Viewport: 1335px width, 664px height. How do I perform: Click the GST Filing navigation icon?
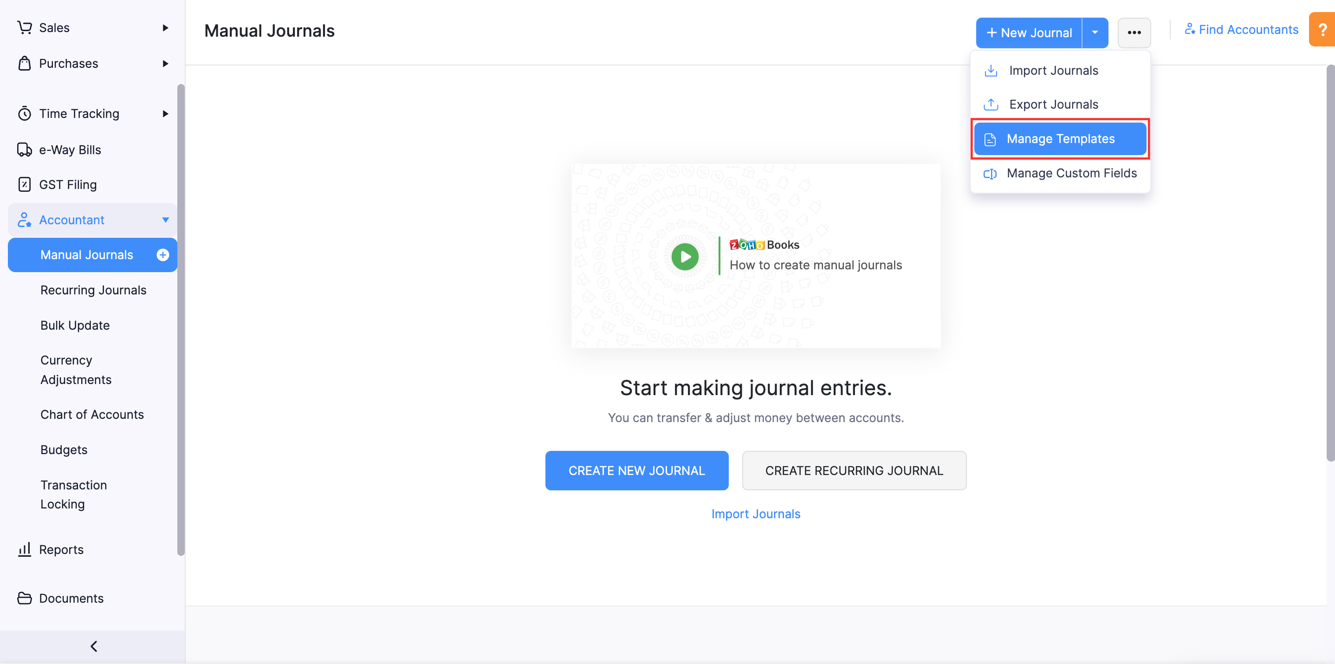coord(24,184)
